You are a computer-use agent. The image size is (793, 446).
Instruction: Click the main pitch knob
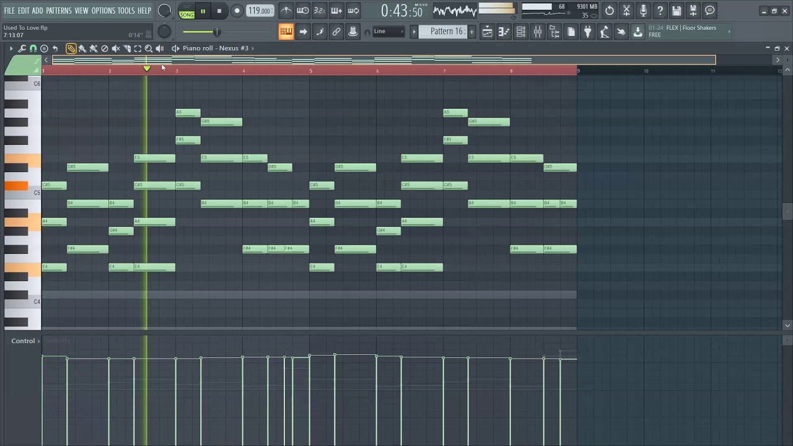click(164, 32)
